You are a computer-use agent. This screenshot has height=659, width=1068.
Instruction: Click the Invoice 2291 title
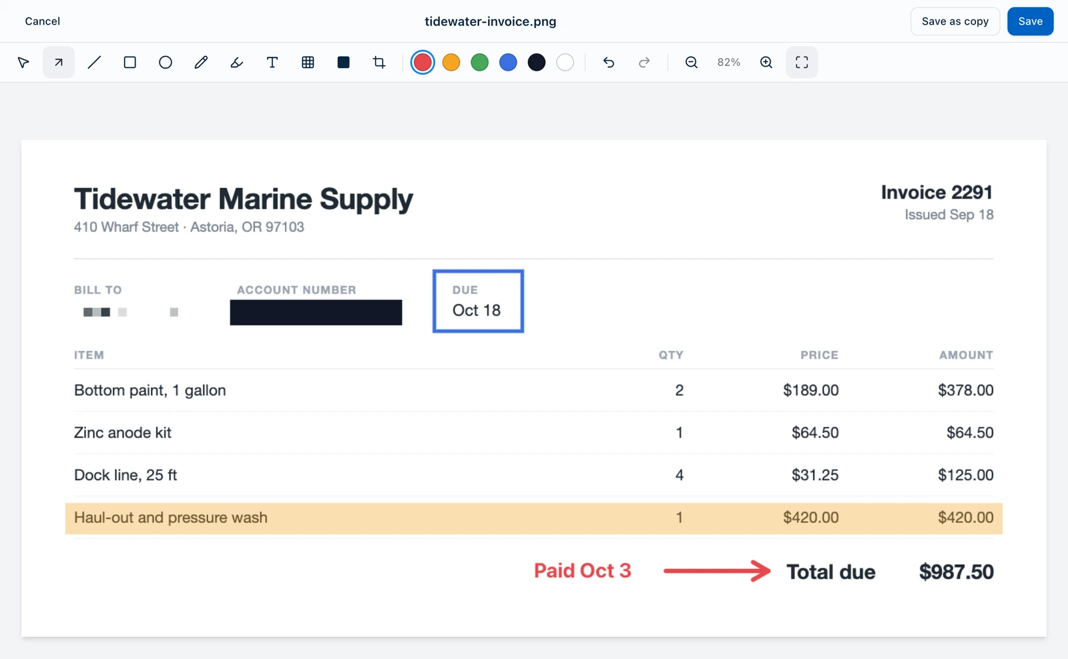pos(937,192)
